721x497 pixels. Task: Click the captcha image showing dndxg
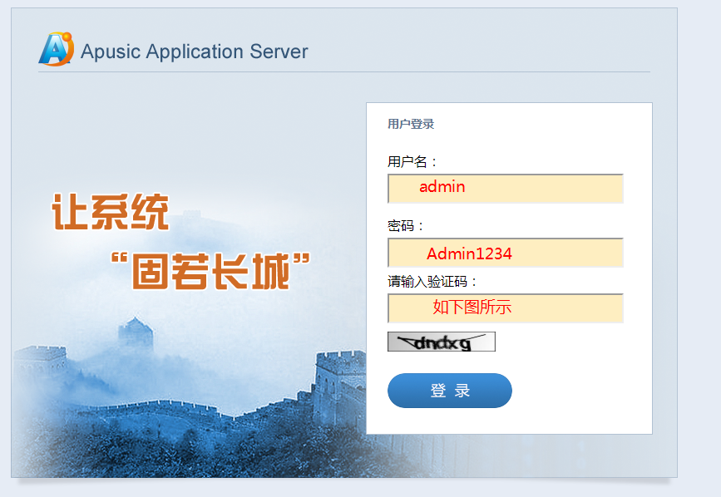(440, 341)
